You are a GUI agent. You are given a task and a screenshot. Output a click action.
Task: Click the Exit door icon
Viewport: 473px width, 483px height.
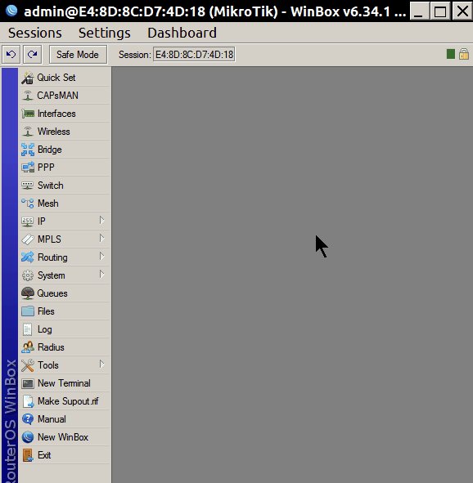[28, 455]
